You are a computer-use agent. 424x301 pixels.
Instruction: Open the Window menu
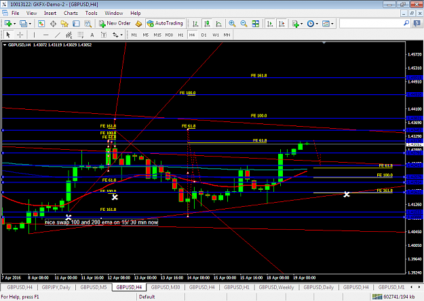point(113,13)
